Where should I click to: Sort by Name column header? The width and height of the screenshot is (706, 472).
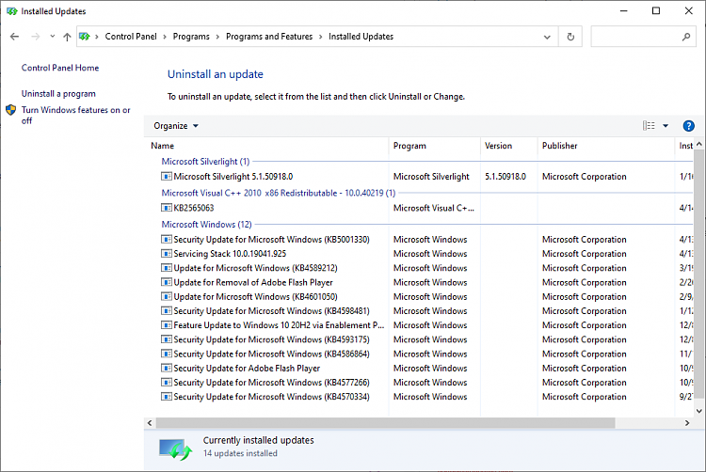269,146
